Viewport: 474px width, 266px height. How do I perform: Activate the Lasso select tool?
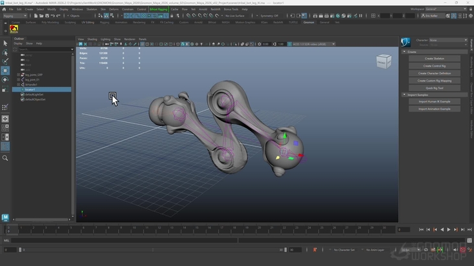(5, 52)
